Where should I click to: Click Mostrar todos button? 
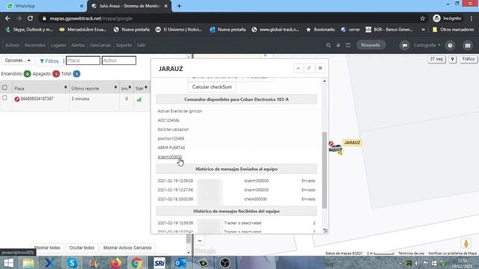(x=47, y=247)
